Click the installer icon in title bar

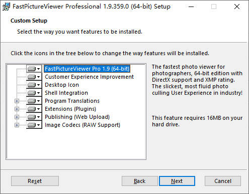(x=6, y=7)
